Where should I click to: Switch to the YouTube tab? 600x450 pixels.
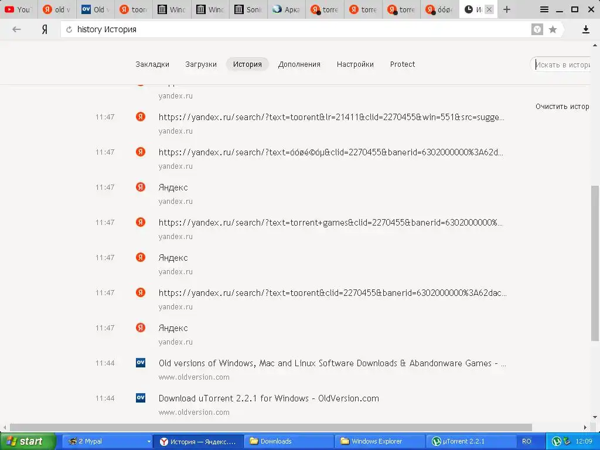18,9
